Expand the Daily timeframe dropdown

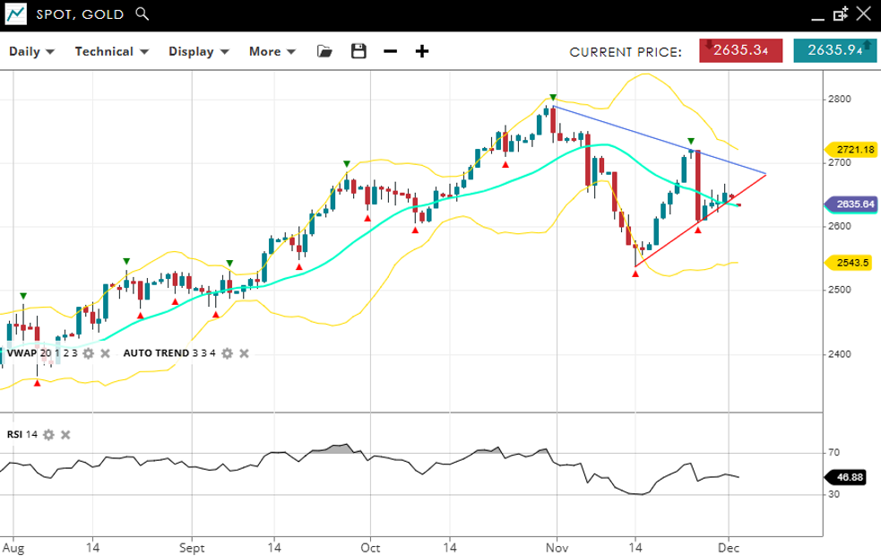(x=31, y=51)
